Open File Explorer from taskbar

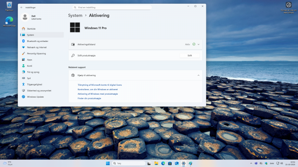pos(156,163)
